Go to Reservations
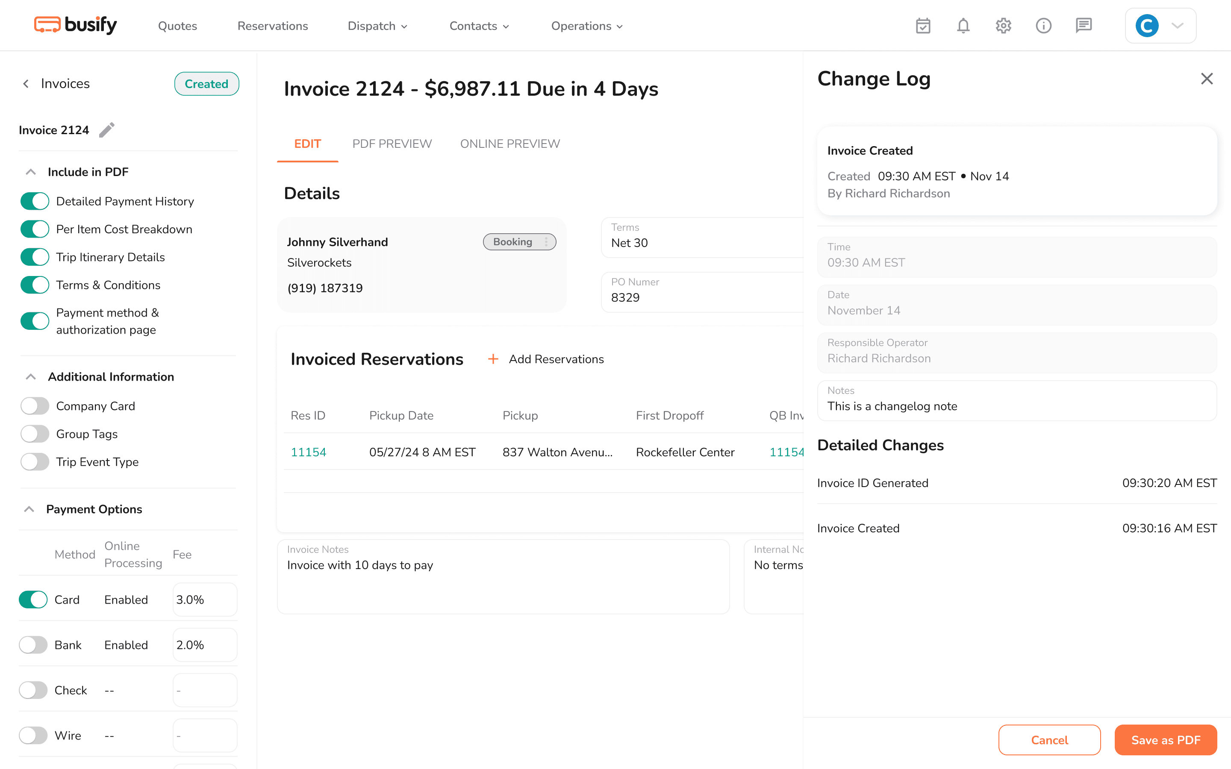The width and height of the screenshot is (1231, 769). tap(273, 26)
